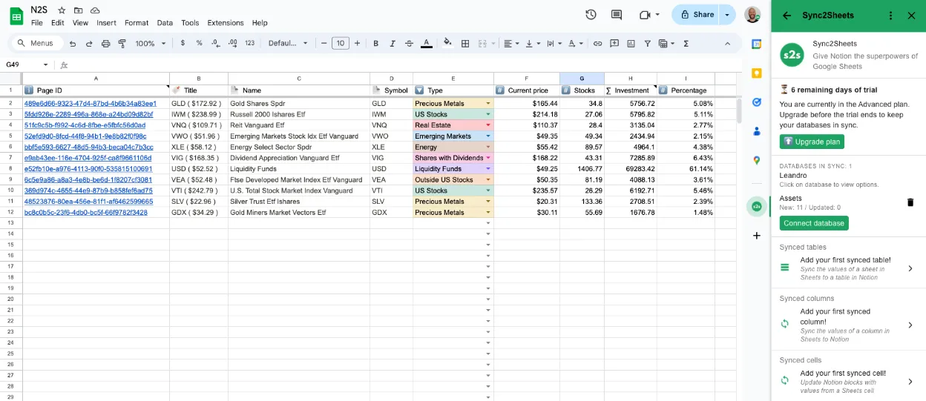The height and width of the screenshot is (401, 926).
Task: Format as currency with the dollar icon
Action: [x=183, y=44]
